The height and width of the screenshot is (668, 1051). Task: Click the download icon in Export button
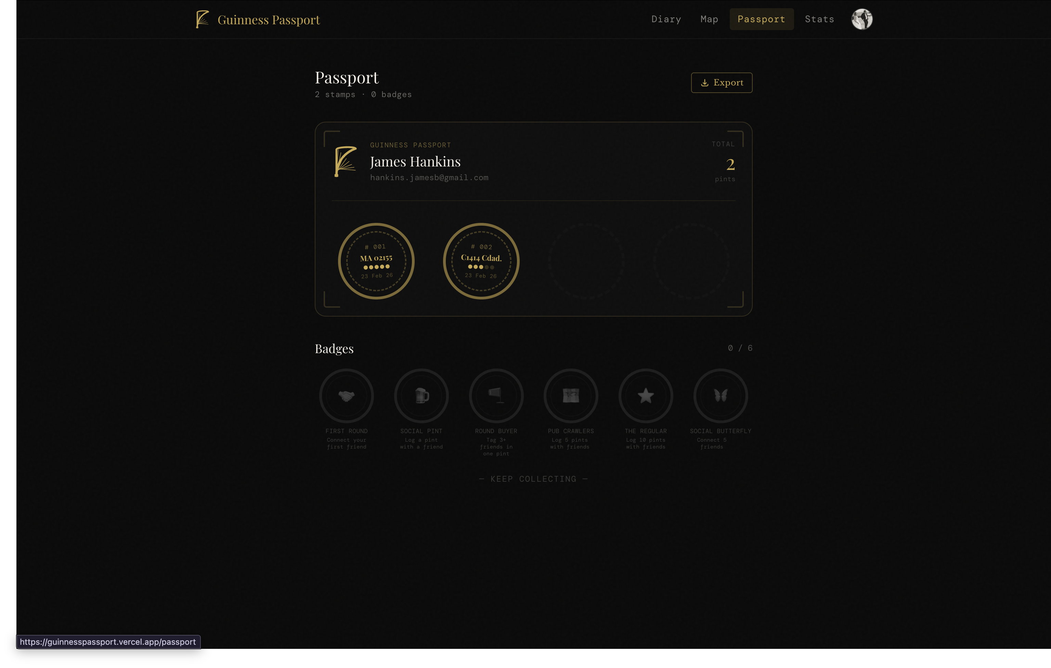[x=704, y=83]
